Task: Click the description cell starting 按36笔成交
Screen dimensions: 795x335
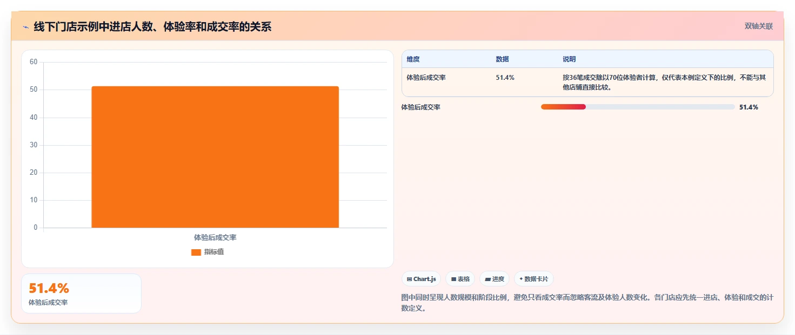Action: tap(664, 83)
